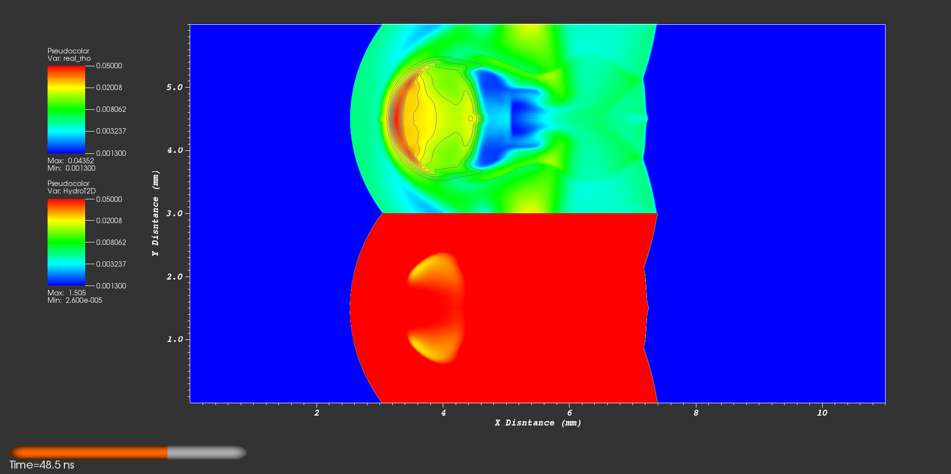
Task: Click the X-axis tick label 10
Action: click(x=822, y=413)
